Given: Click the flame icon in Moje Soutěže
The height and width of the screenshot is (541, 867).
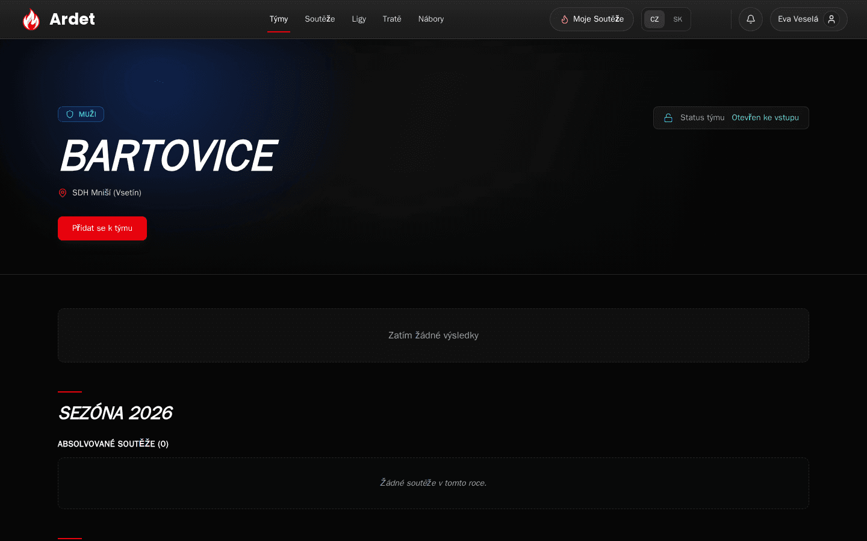Looking at the screenshot, I should click(565, 19).
